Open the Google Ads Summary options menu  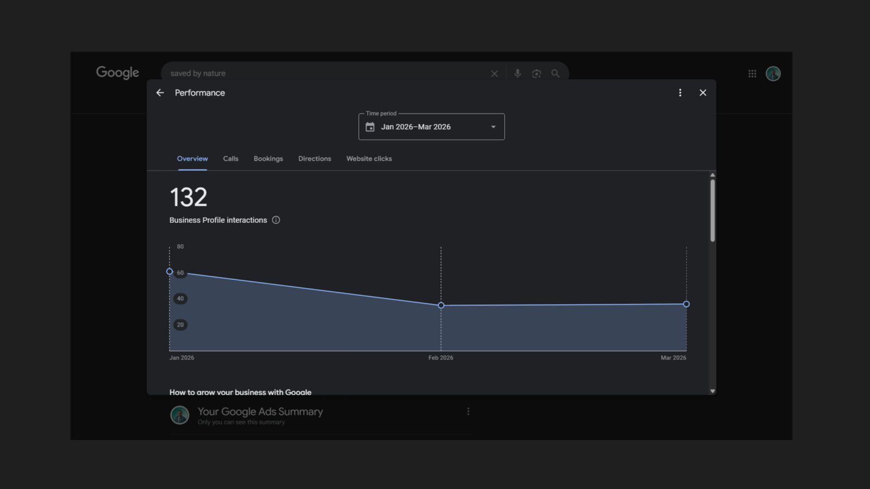[468, 411]
